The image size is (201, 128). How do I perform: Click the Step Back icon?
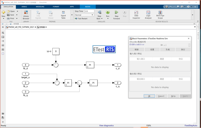pyautogui.click(x=99, y=13)
